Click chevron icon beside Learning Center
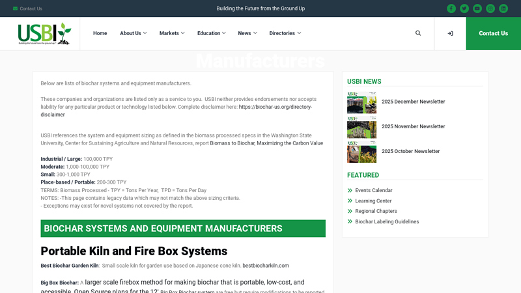521x293 pixels. point(350,201)
